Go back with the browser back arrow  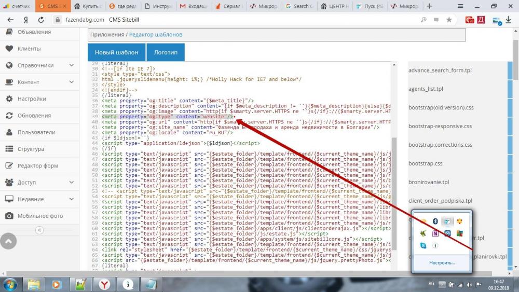[10, 20]
